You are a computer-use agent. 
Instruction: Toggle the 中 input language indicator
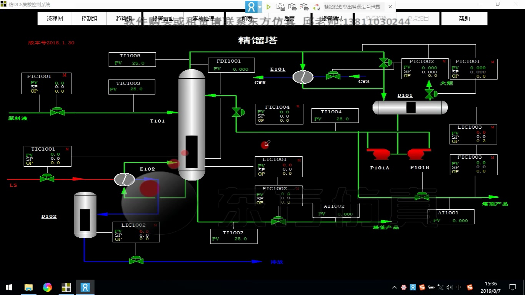(459, 287)
